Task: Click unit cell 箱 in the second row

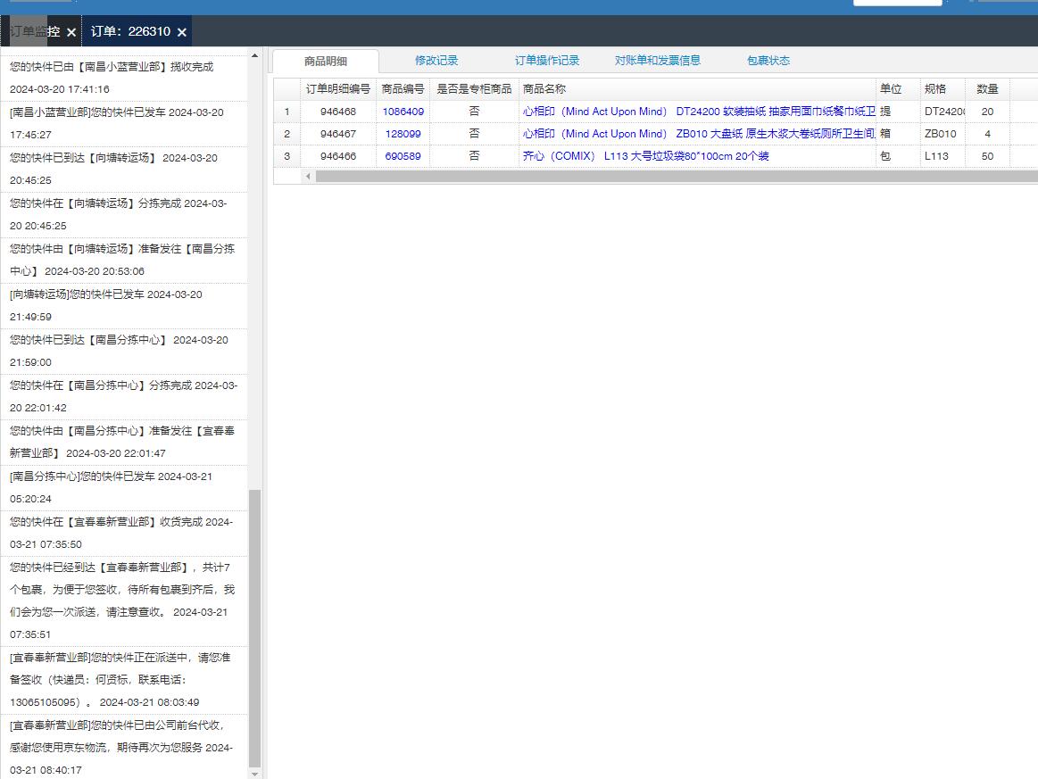Action: pos(898,135)
